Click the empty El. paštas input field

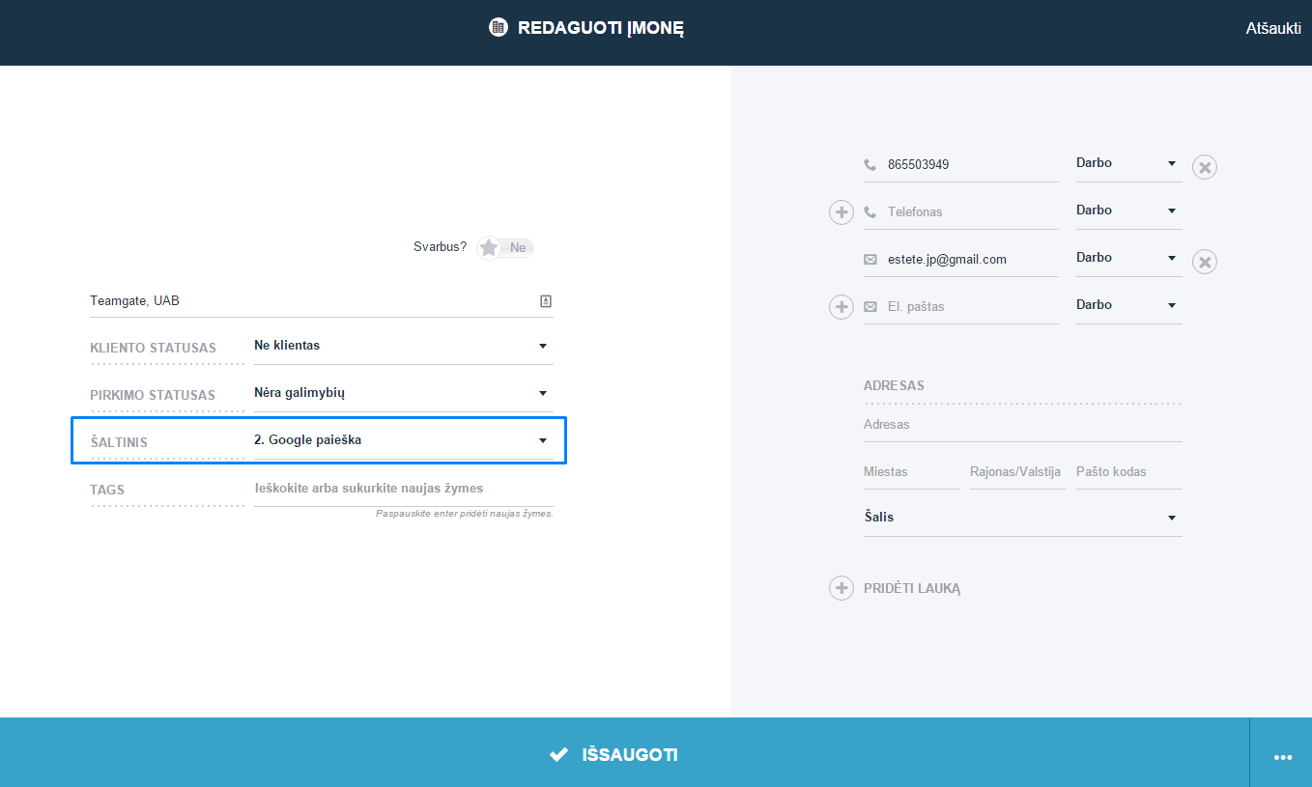pos(961,307)
